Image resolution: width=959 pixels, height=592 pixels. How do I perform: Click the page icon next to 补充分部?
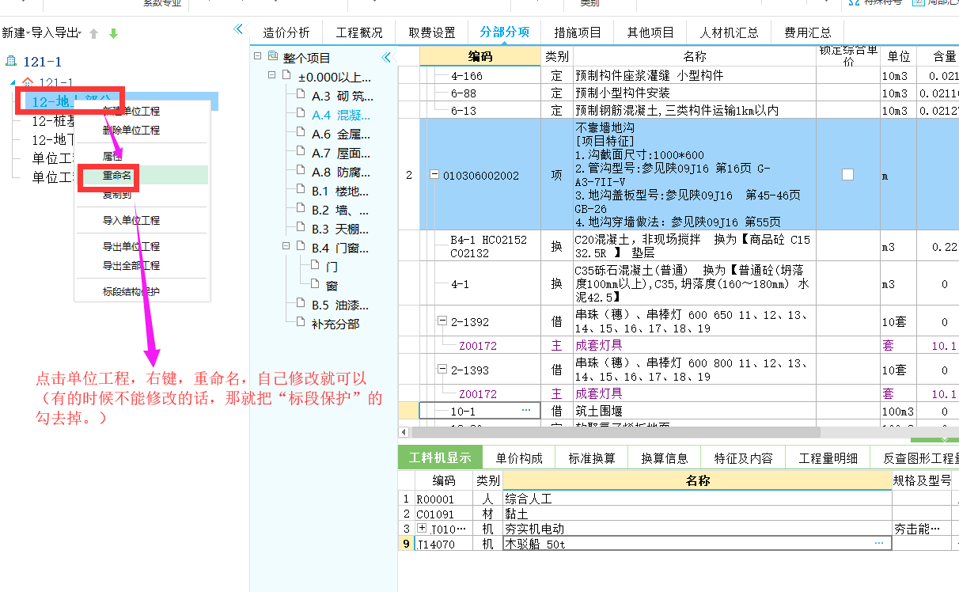tap(301, 323)
